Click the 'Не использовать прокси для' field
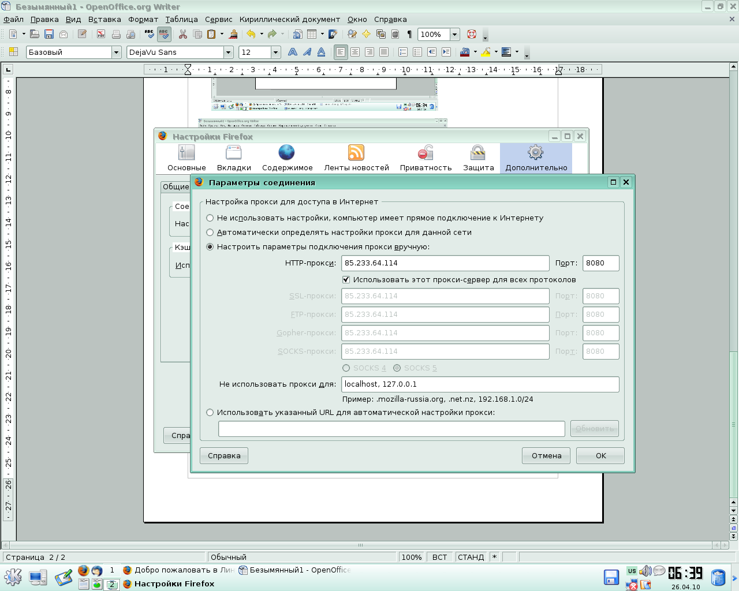This screenshot has height=591, width=739. pyautogui.click(x=480, y=384)
